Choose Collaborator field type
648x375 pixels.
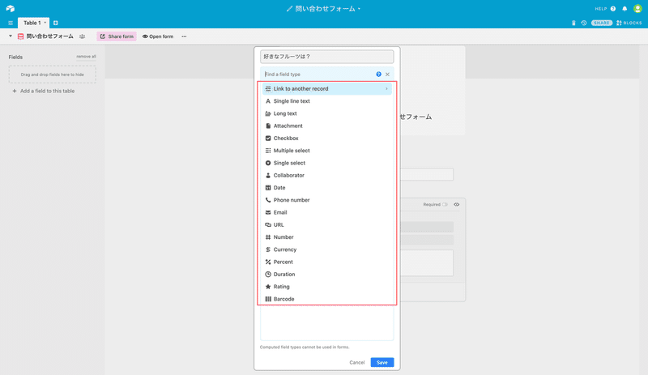tap(327, 175)
